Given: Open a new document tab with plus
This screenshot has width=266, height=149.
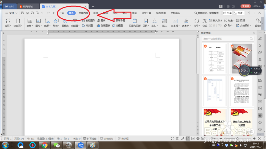Looking at the screenshot, I should 93,6.
